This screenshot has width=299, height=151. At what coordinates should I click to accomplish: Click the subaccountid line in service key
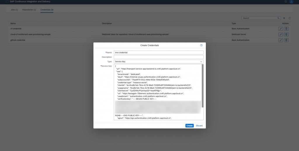(x=143, y=80)
